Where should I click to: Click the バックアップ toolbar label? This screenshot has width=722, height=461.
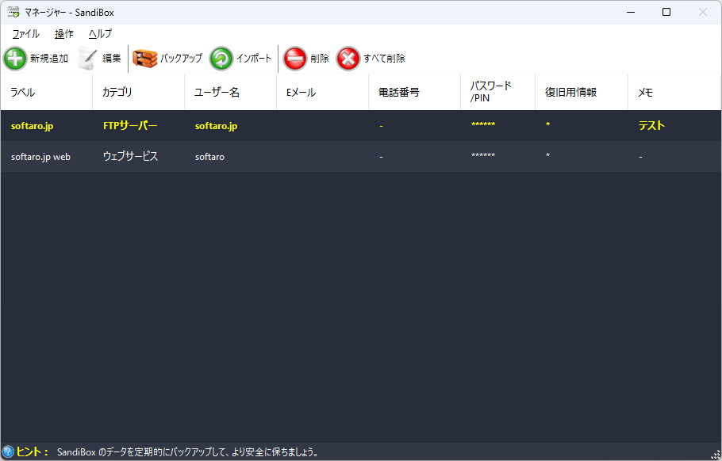pos(182,59)
